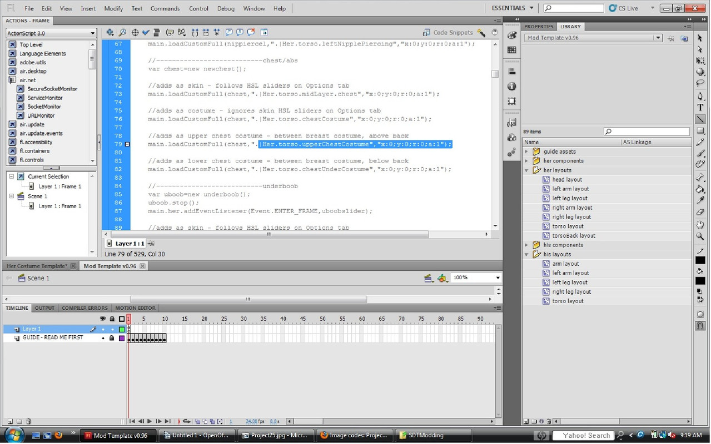Screen dimensions: 711x444
Task: Pin the current library with pushpin icon
Action: click(x=671, y=38)
